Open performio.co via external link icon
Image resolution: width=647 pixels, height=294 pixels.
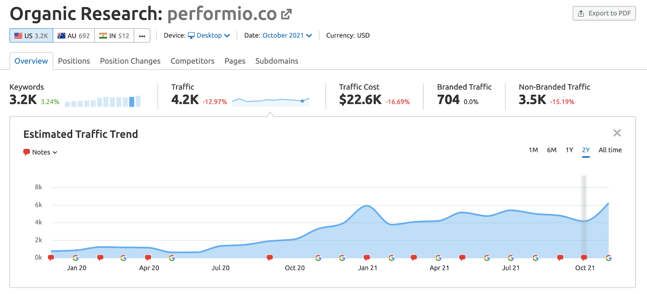[286, 15]
